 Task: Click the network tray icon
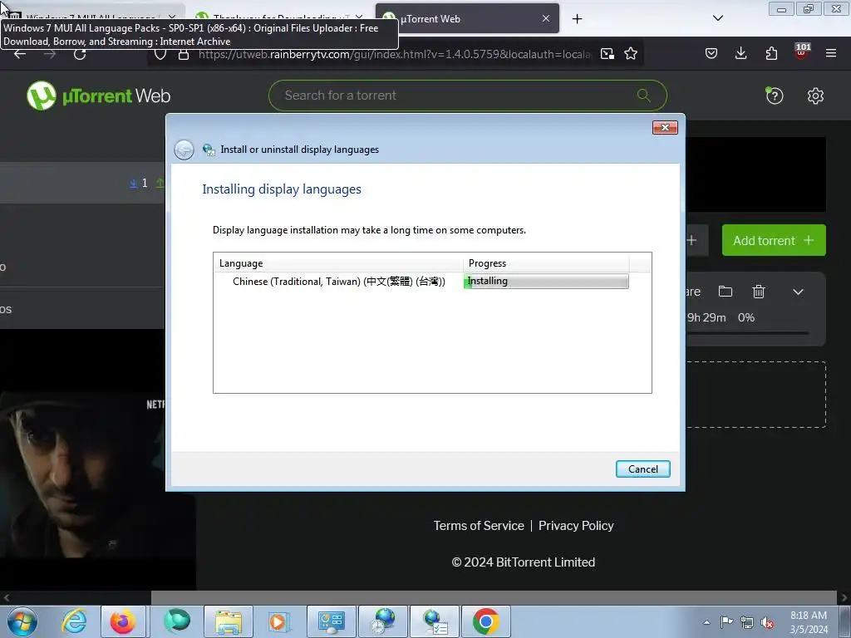pyautogui.click(x=747, y=622)
